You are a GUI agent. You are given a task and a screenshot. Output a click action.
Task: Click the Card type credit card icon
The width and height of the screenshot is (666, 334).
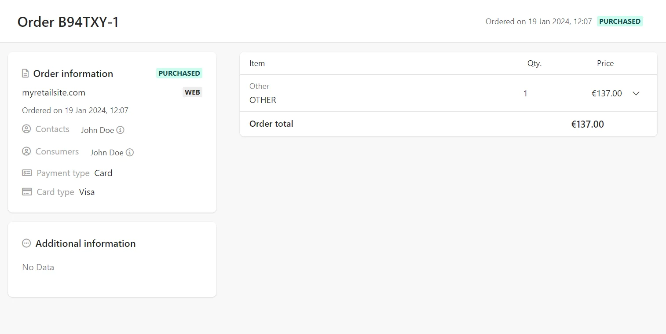pos(27,192)
